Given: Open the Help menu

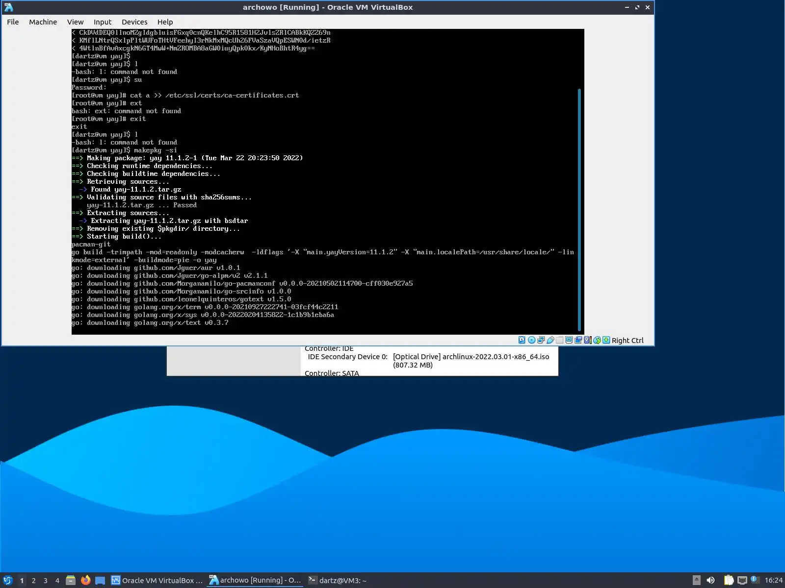Looking at the screenshot, I should (x=165, y=22).
